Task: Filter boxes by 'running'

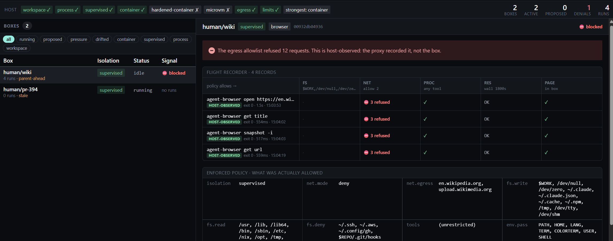Action: 27,39
